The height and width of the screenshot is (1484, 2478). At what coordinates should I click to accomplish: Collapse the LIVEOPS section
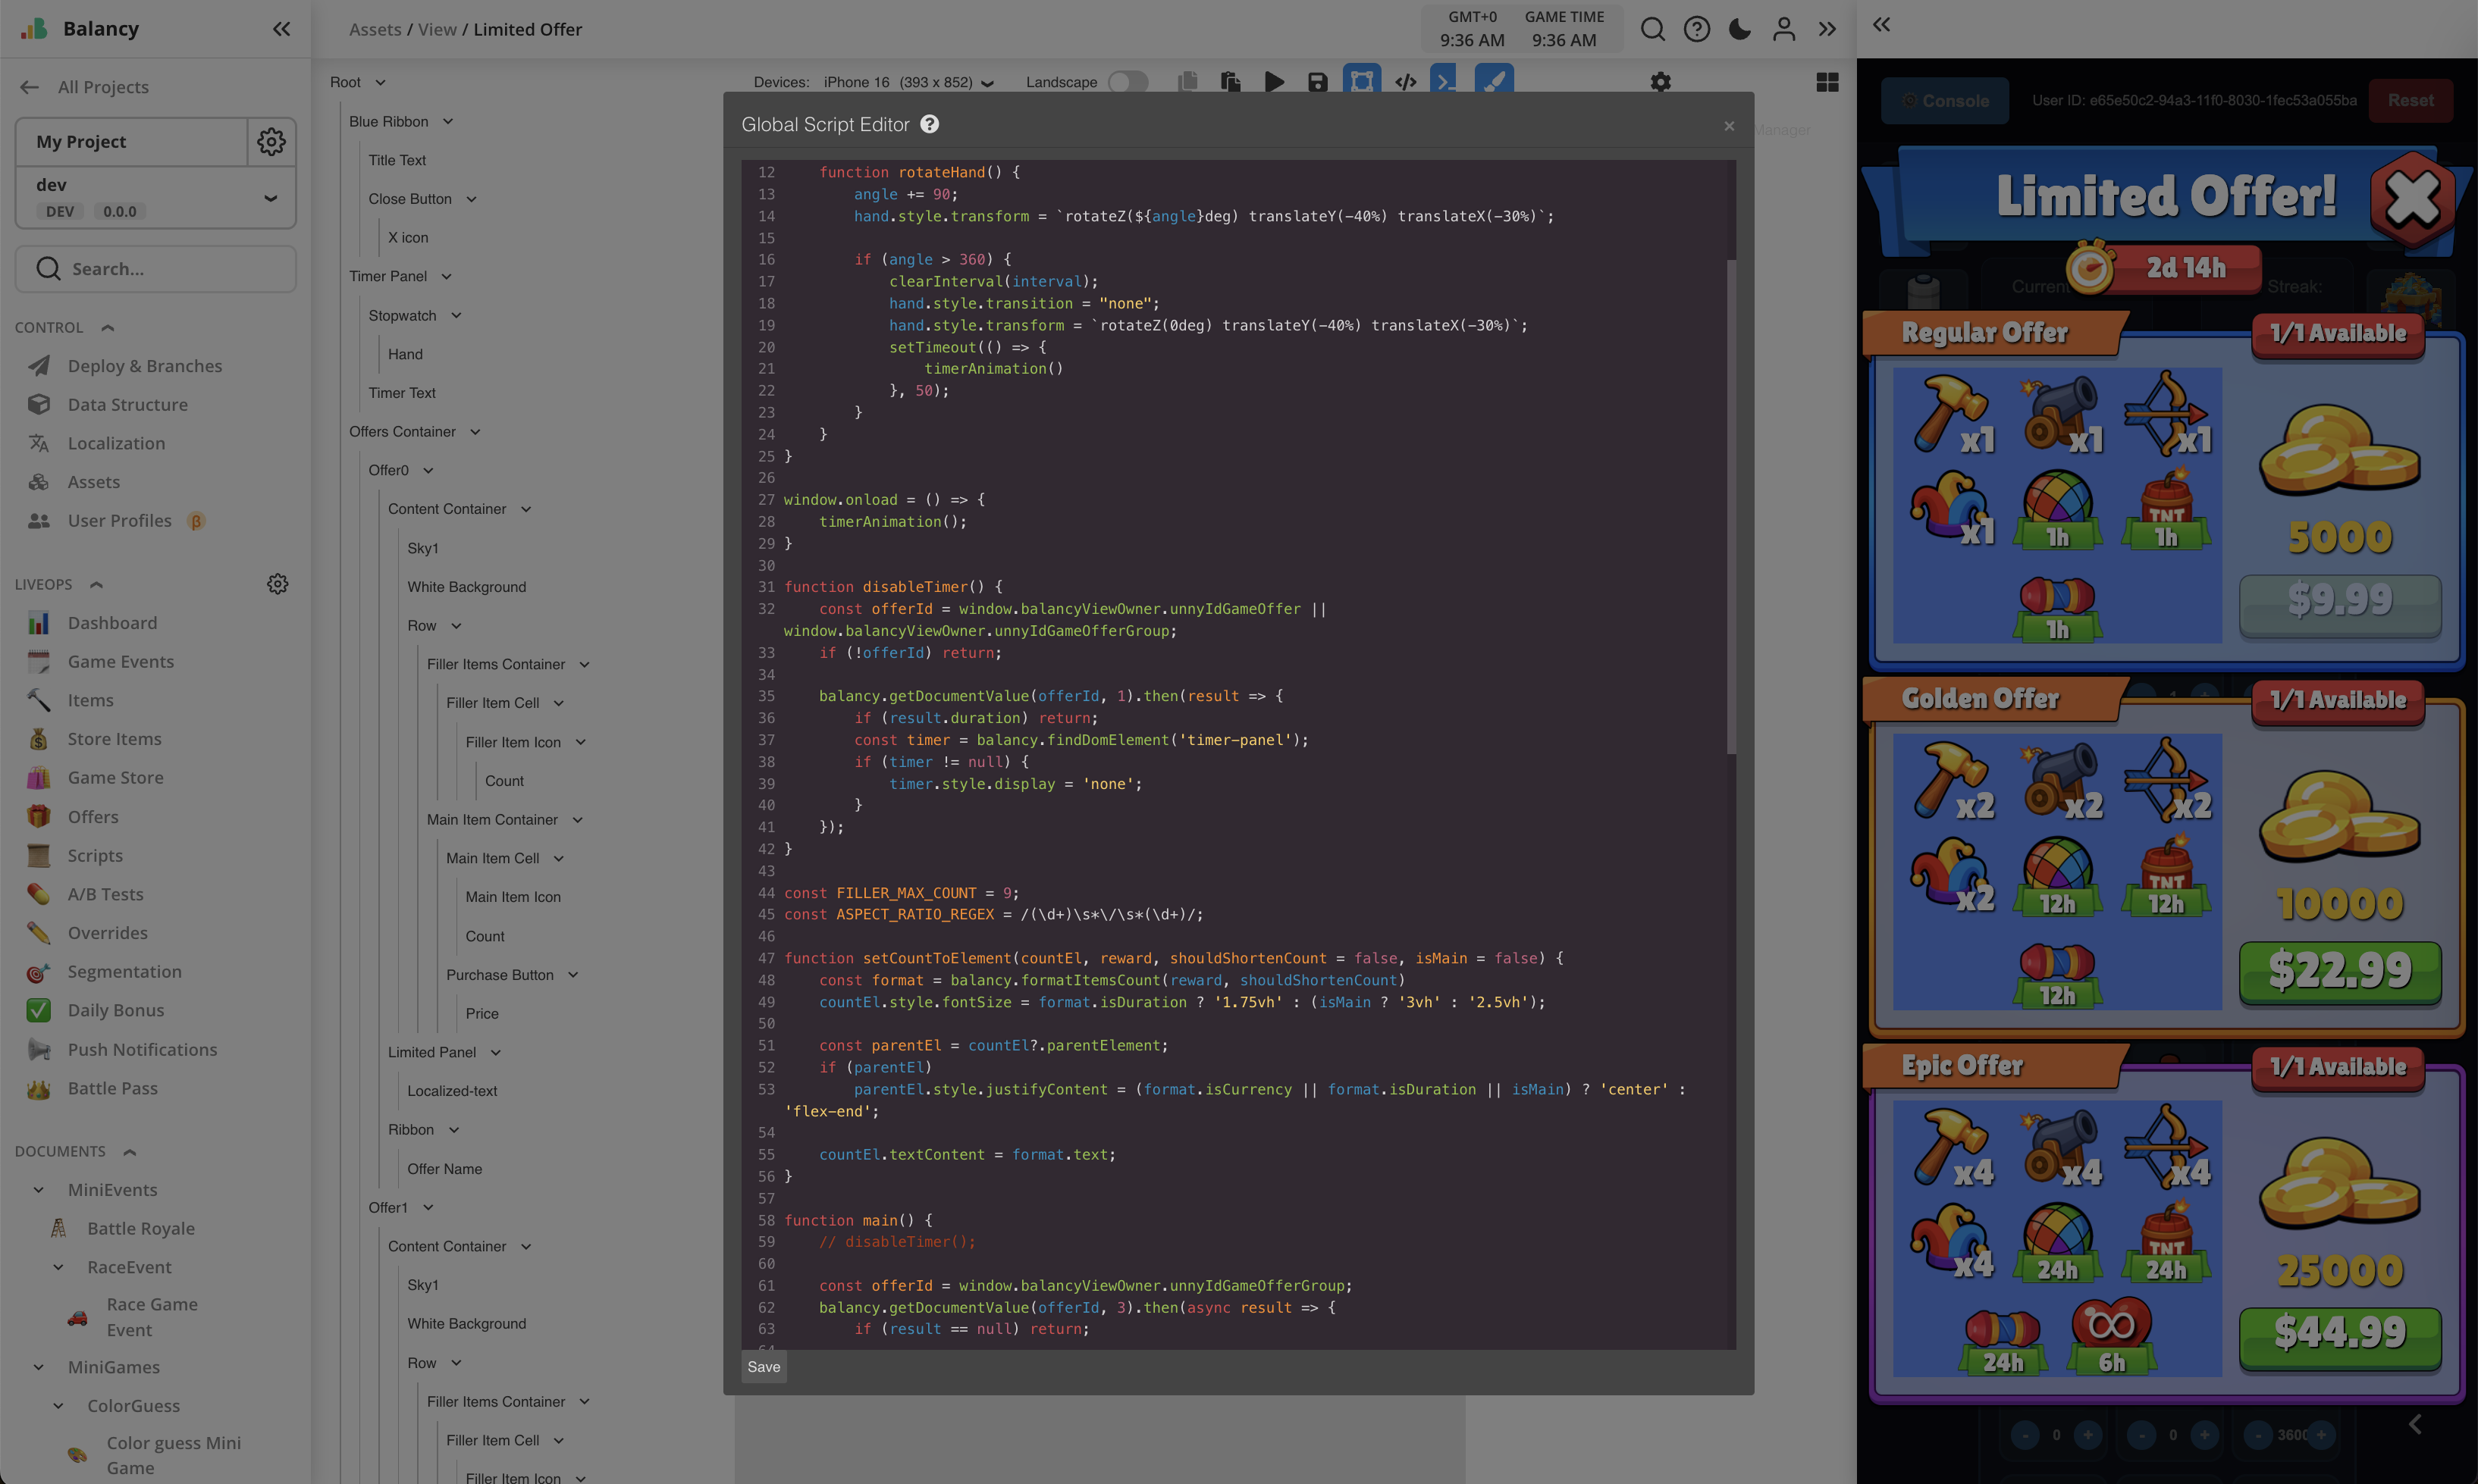[x=96, y=585]
